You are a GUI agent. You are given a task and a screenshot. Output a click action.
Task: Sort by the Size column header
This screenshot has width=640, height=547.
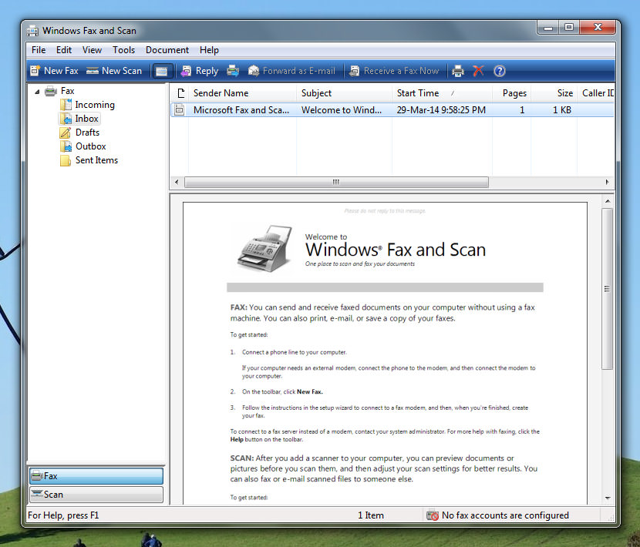coord(554,93)
